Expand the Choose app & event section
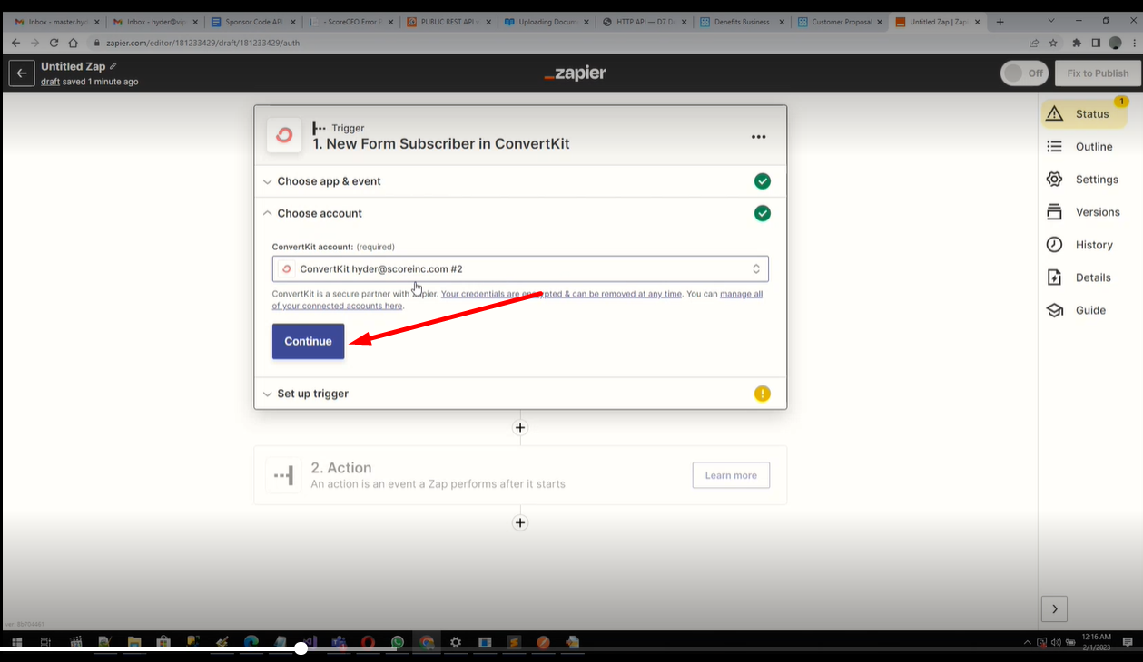Screen dimensions: 1143x662 [x=520, y=181]
